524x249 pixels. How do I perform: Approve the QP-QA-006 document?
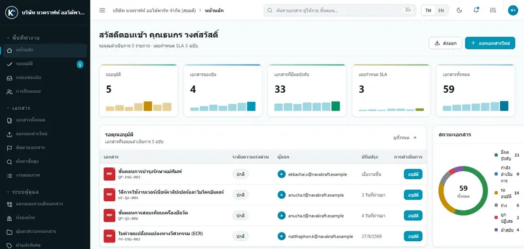[413, 215]
